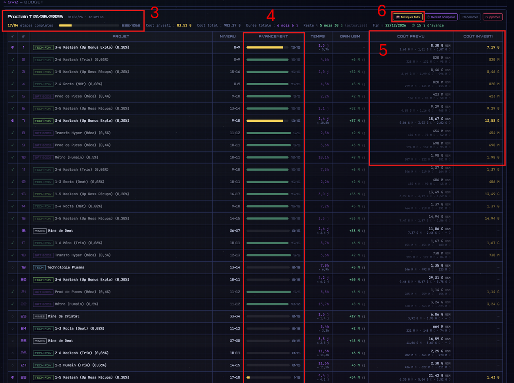Image resolution: width=514 pixels, height=383 pixels.
Task: Toggle the done check mark of row 2
Action: pyautogui.click(x=12, y=59)
